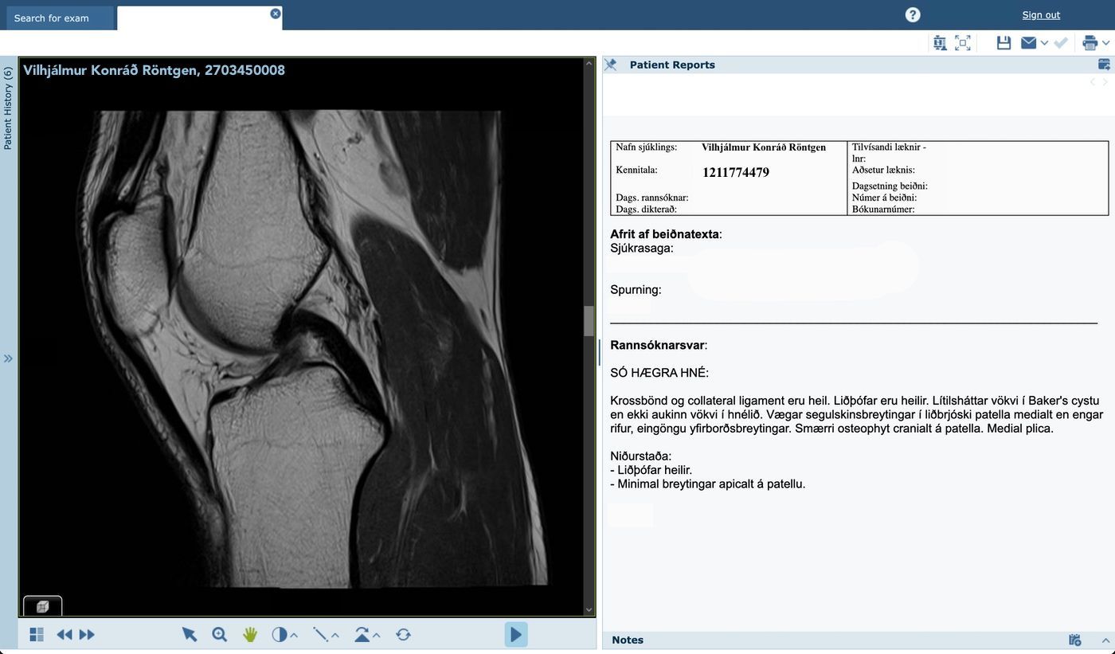Toggle the 3D cube overlay on the image
Screen dimensions: 1115x654
(43, 606)
